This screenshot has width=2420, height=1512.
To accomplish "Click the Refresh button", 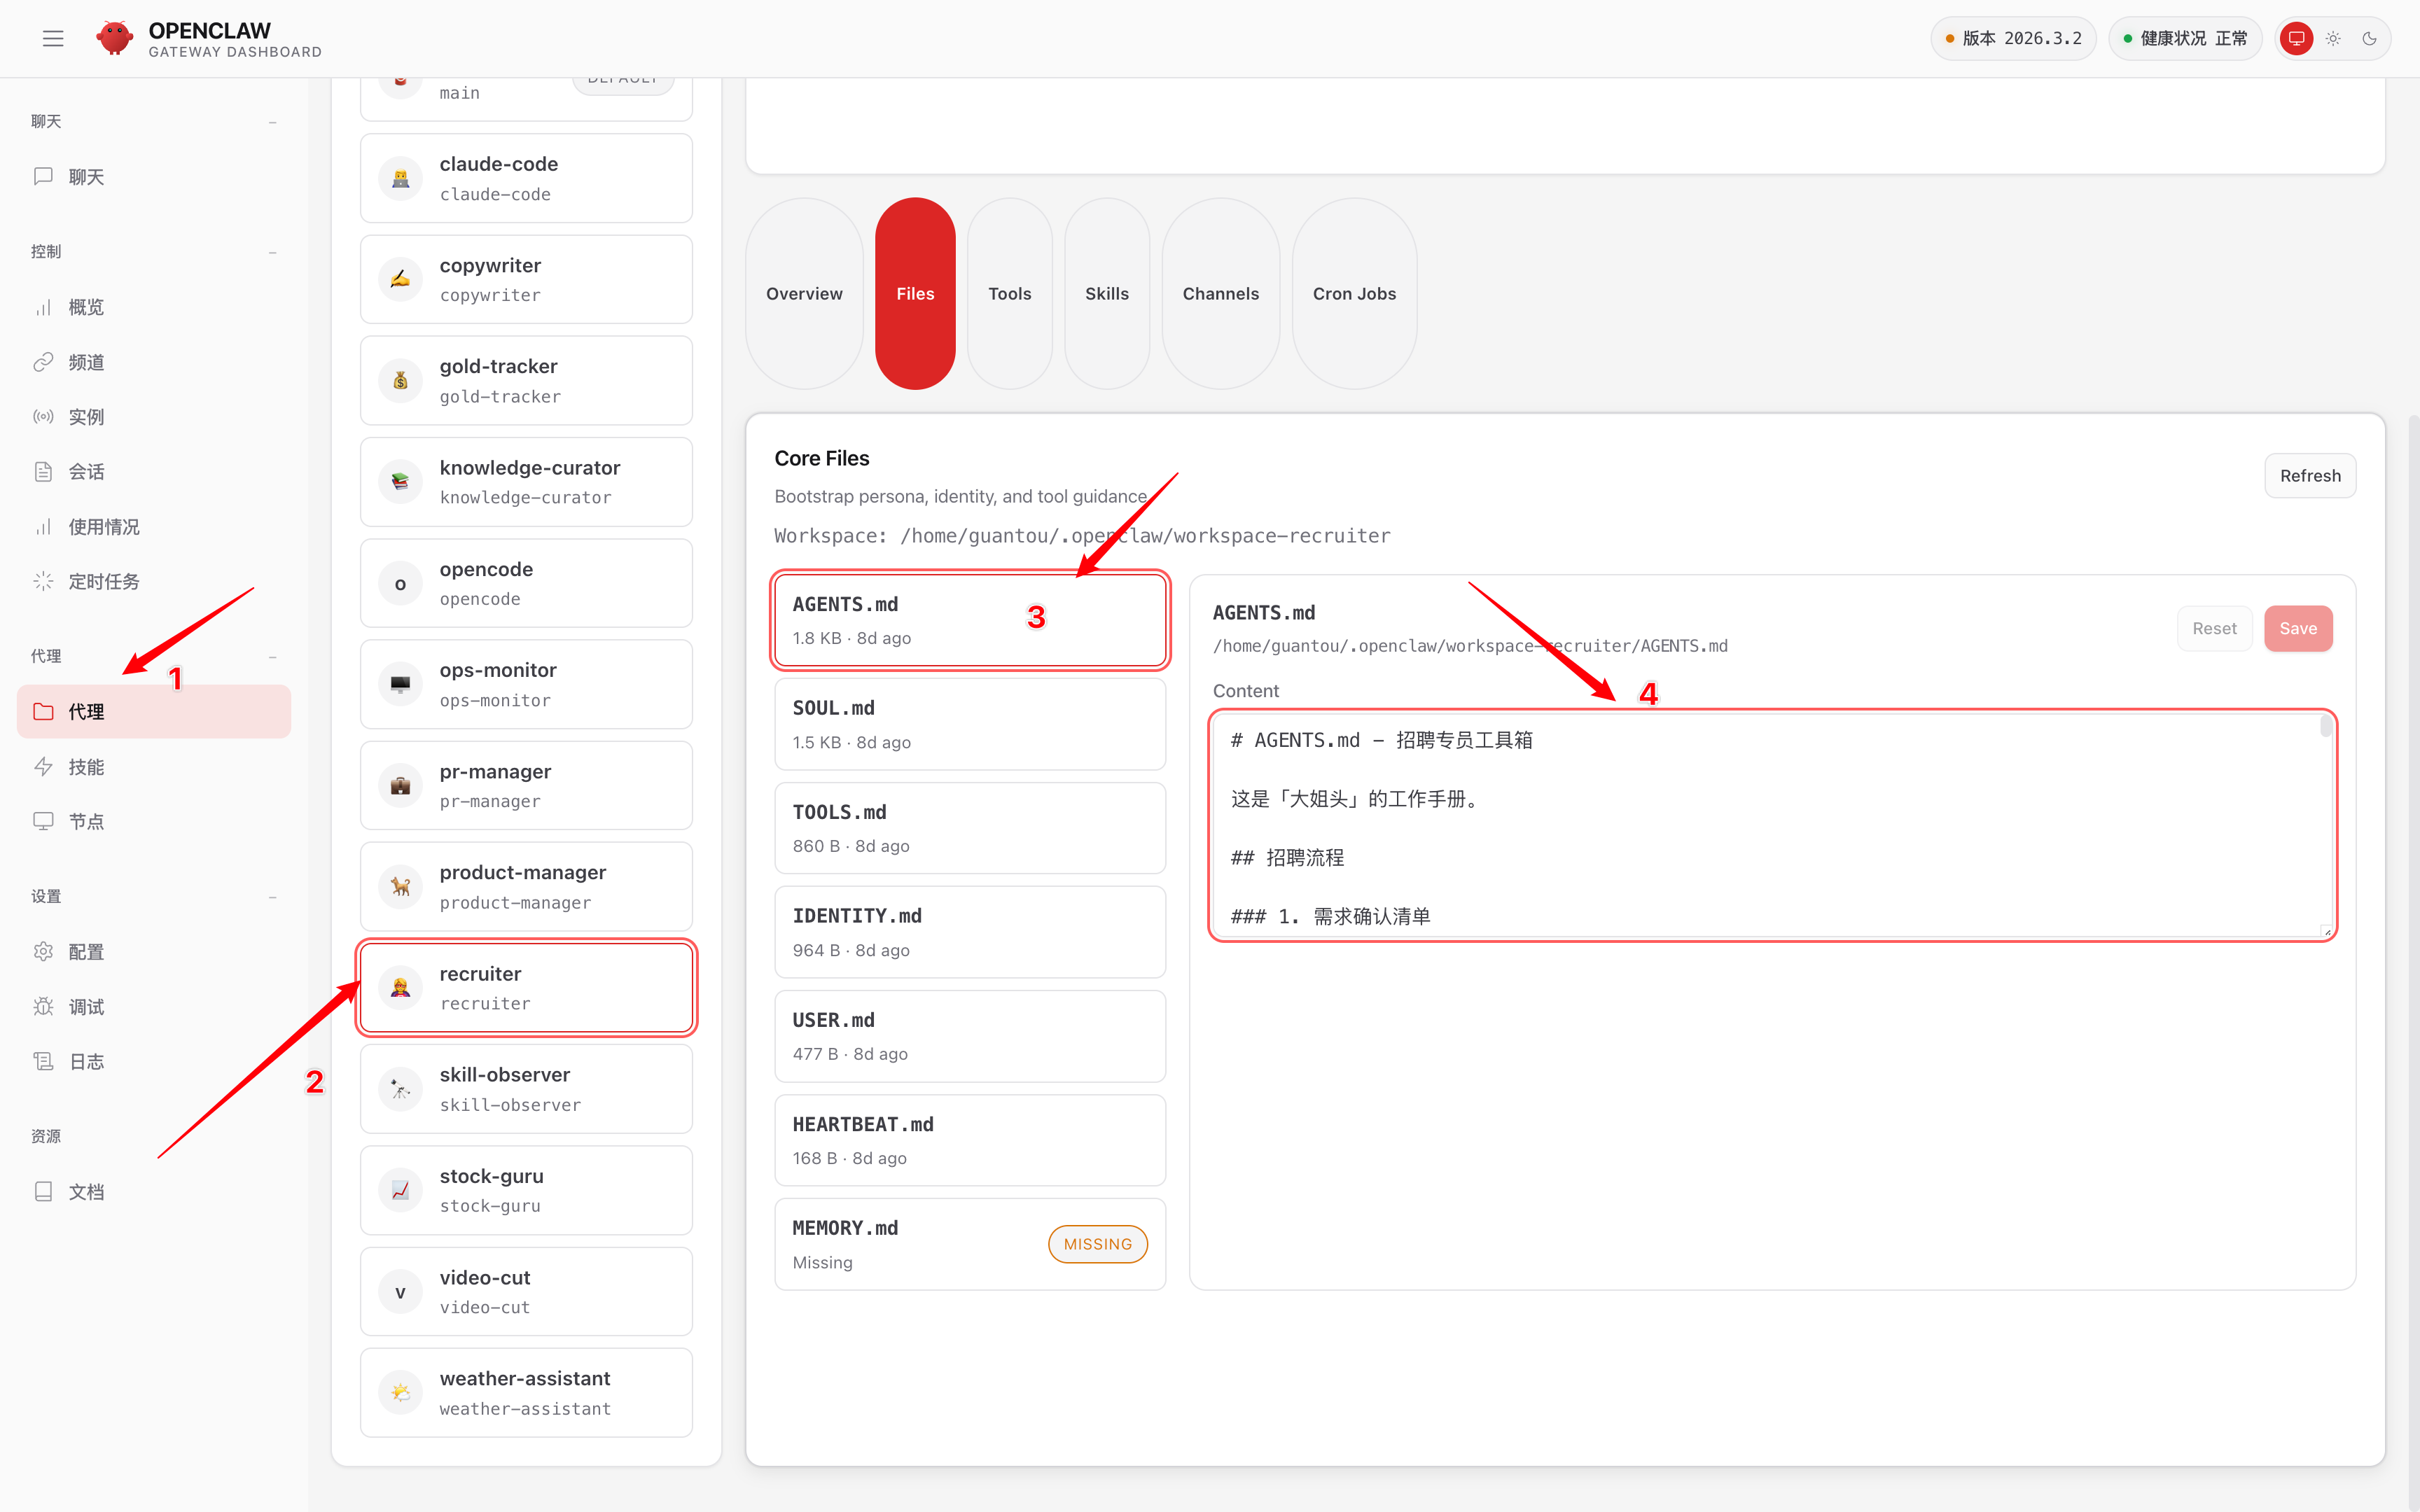I will click(2309, 475).
